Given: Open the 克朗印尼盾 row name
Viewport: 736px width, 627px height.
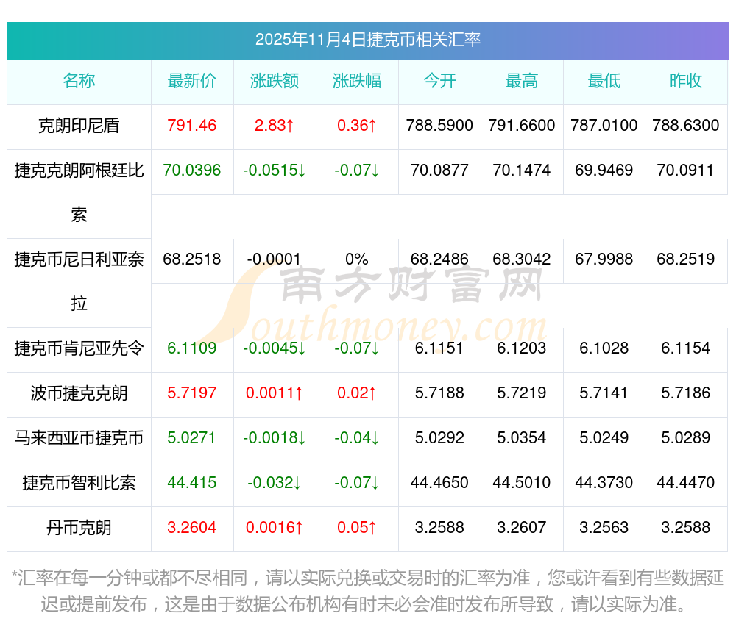Looking at the screenshot, I should (x=79, y=126).
